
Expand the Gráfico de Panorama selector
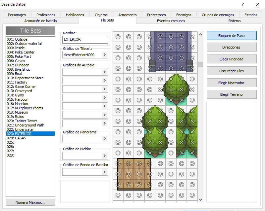[105, 139]
